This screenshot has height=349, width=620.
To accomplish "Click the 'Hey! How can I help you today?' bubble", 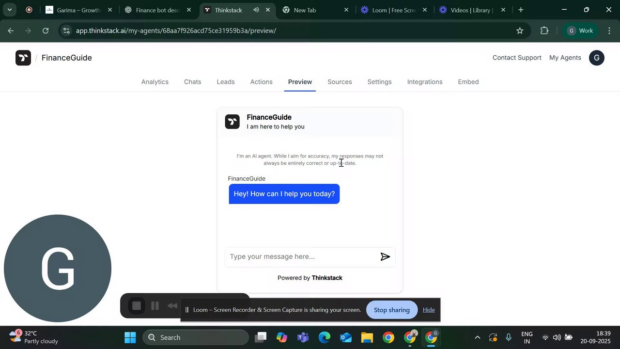I will (284, 194).
